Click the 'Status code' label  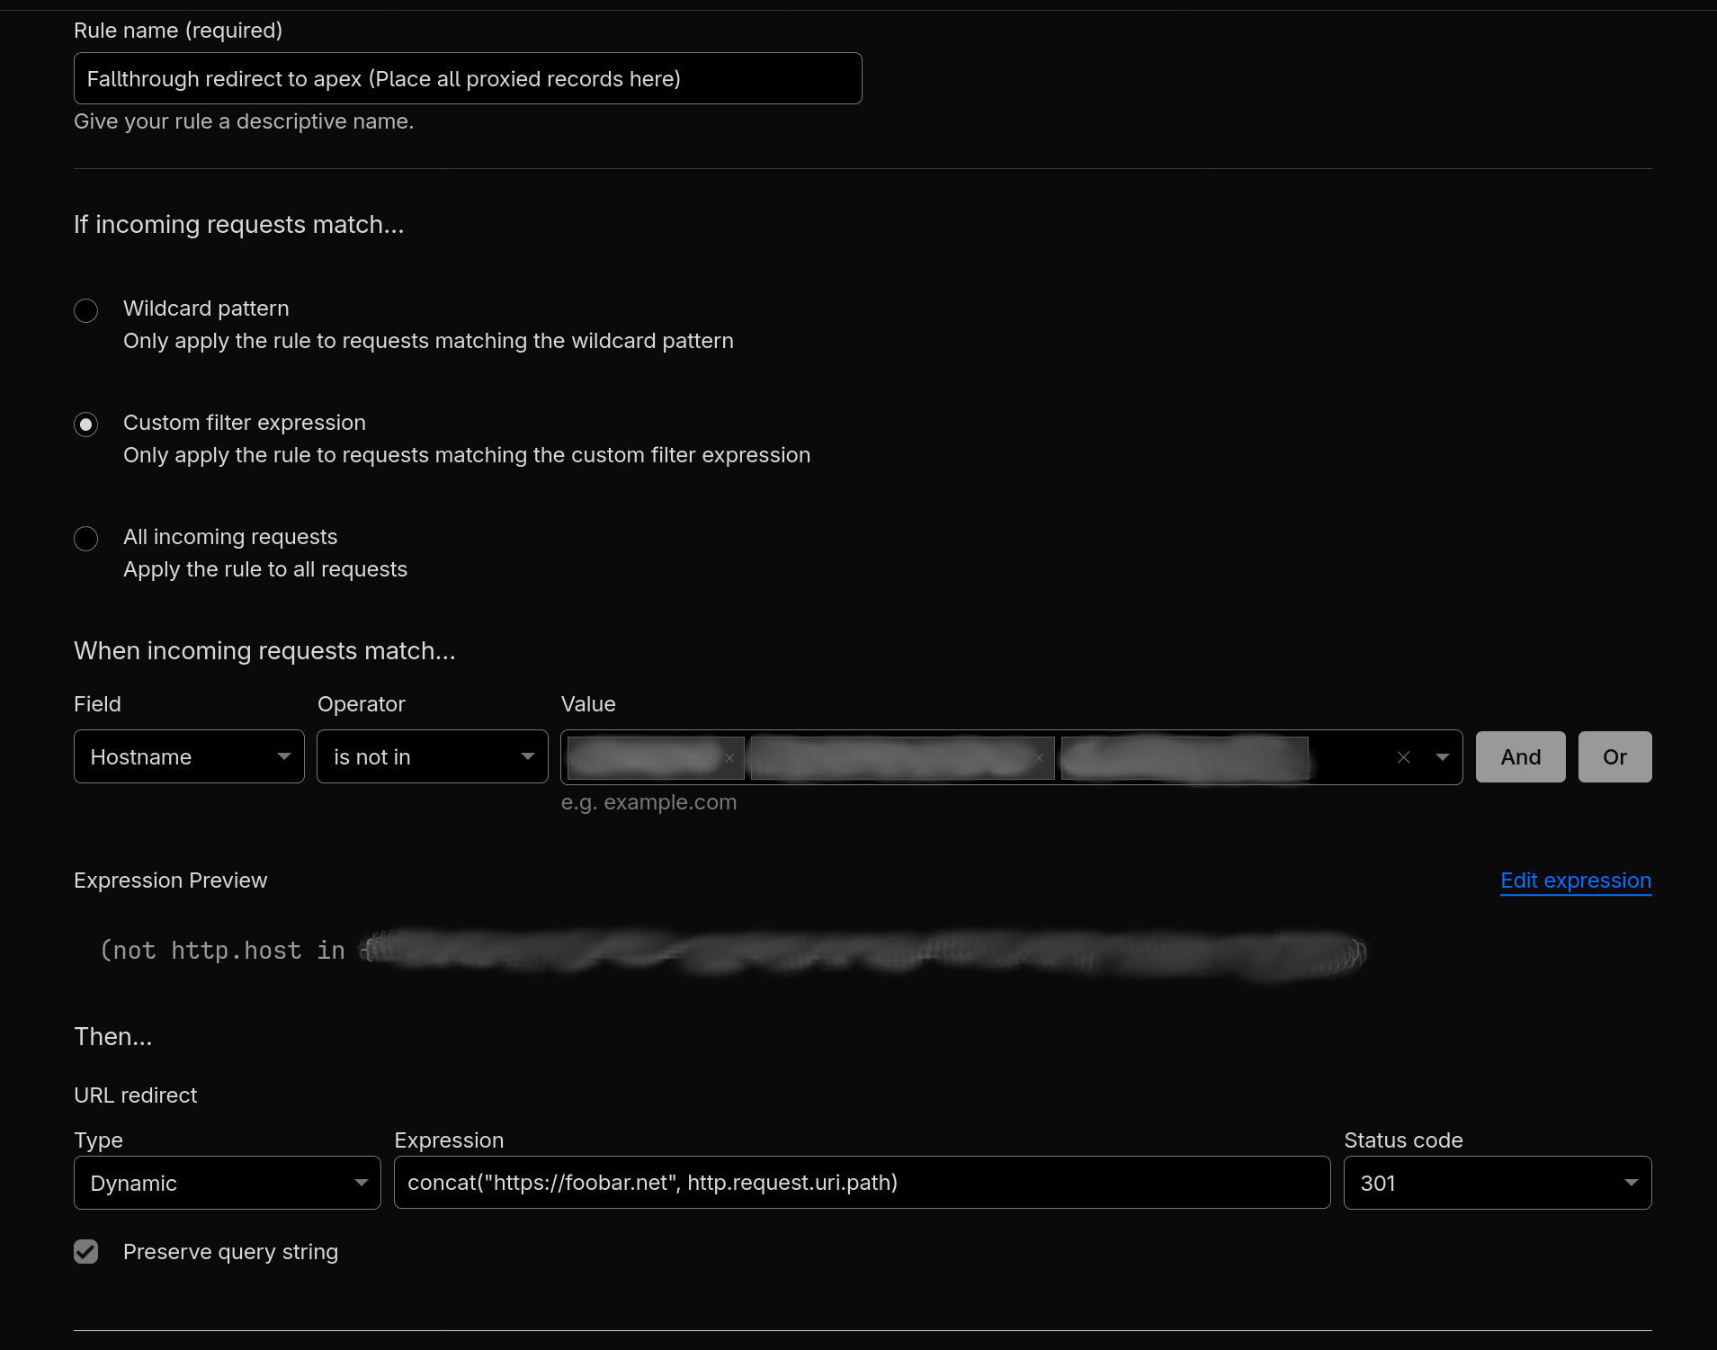click(x=1403, y=1140)
